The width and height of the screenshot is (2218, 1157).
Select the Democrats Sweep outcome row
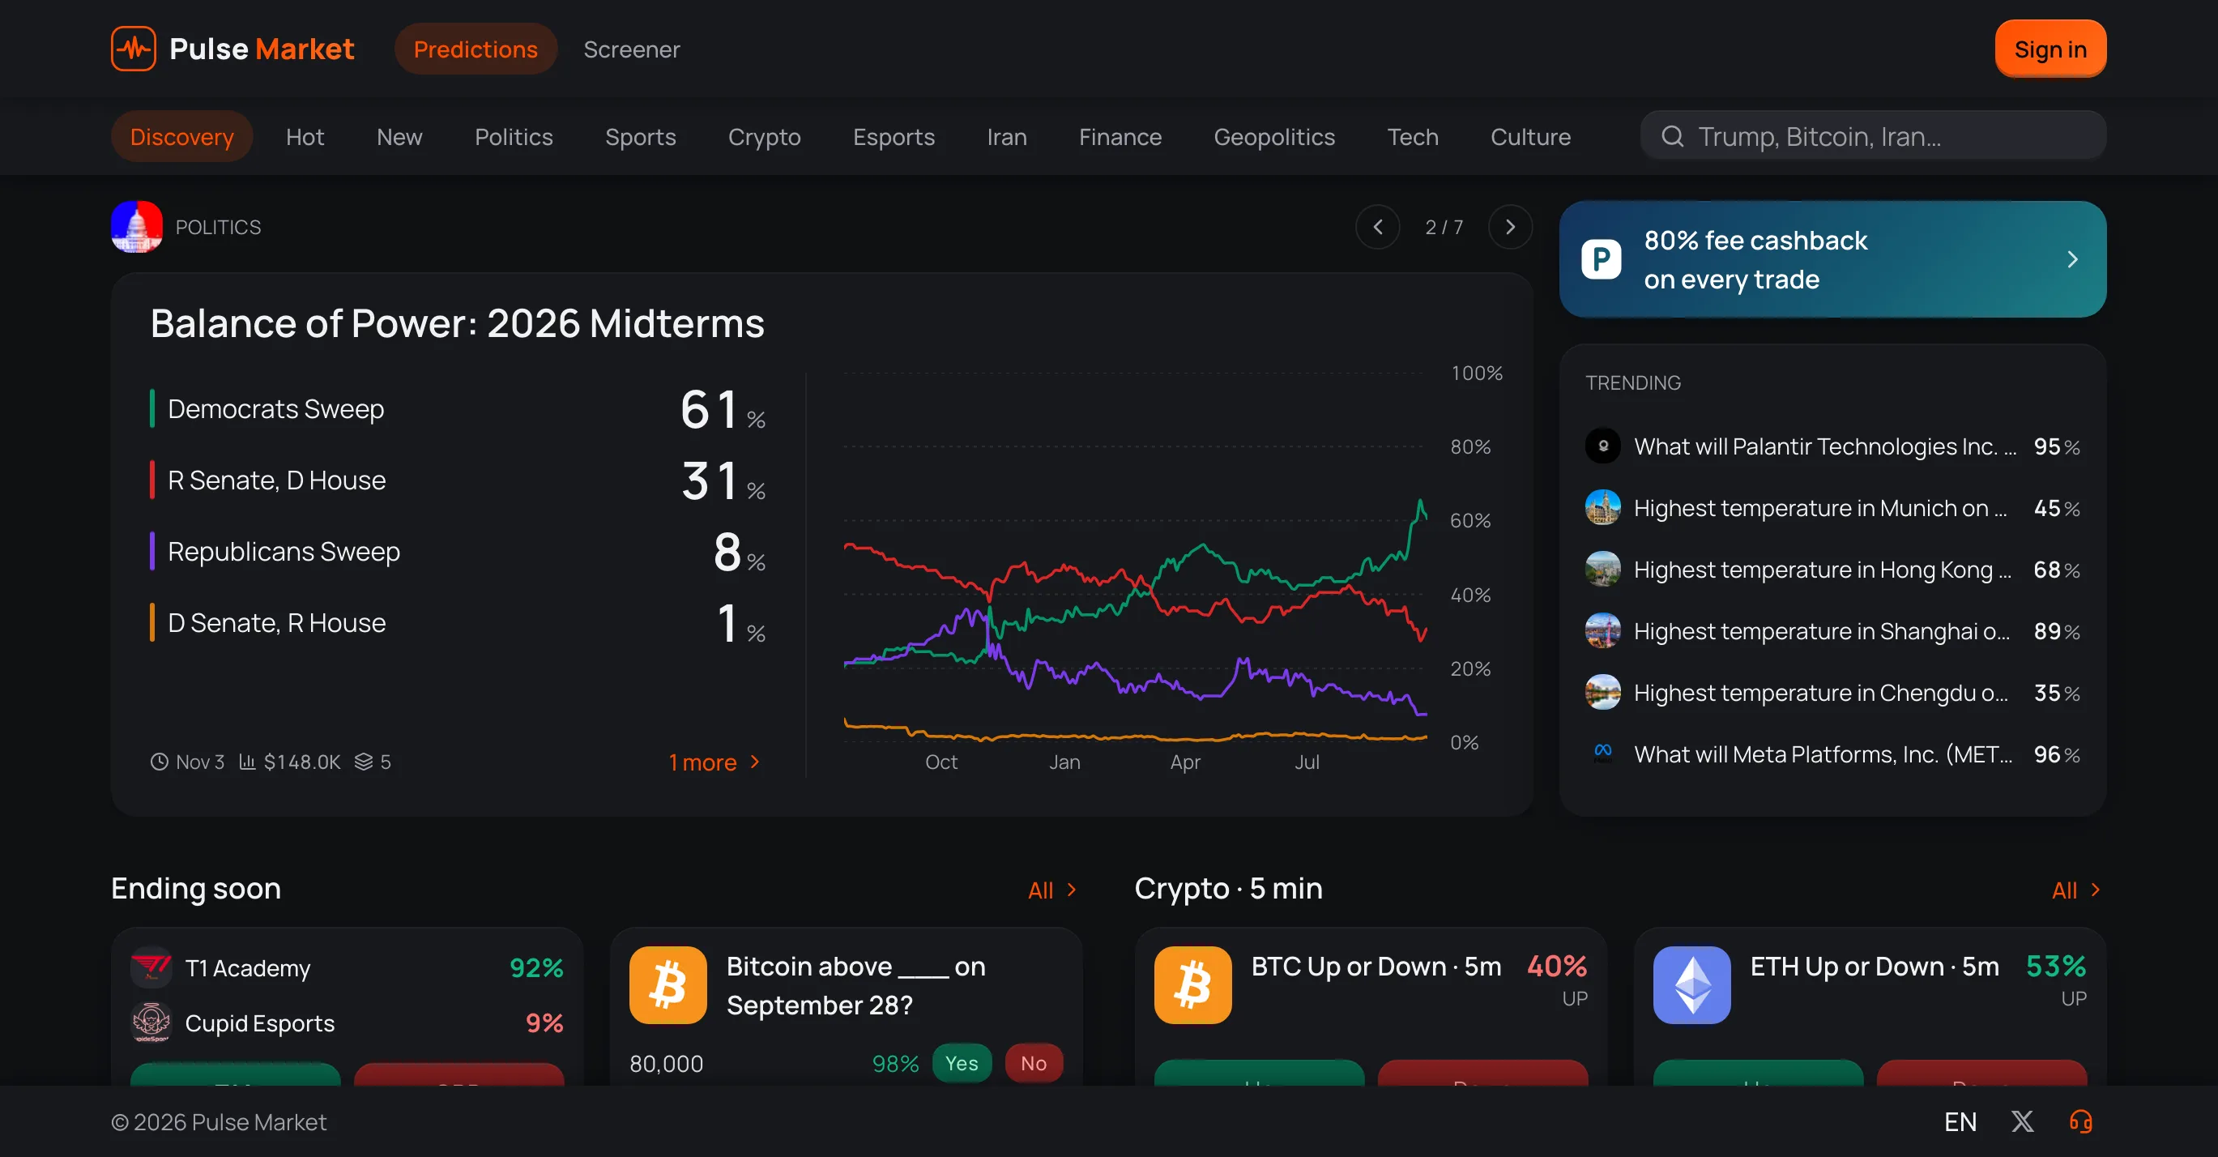click(457, 409)
